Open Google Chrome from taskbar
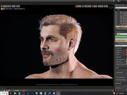The height and width of the screenshot is (95, 127). [19, 93]
